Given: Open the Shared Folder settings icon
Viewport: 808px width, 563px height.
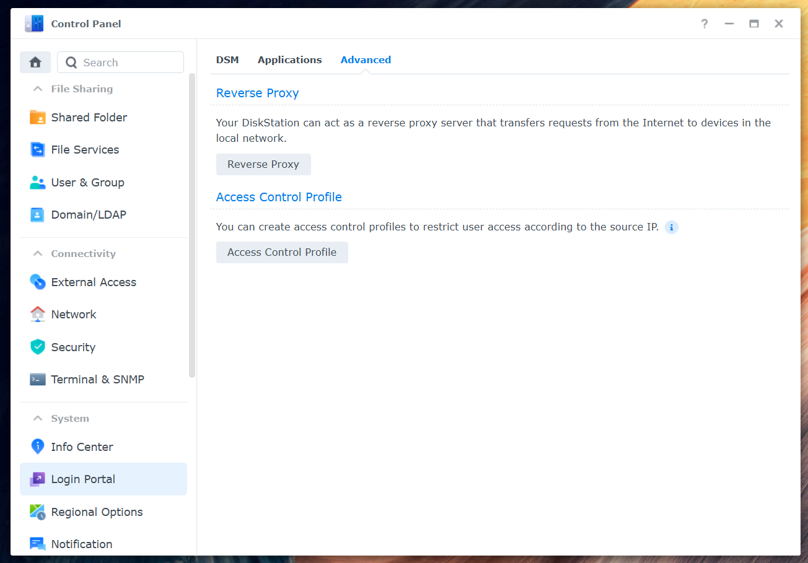Looking at the screenshot, I should pyautogui.click(x=37, y=117).
